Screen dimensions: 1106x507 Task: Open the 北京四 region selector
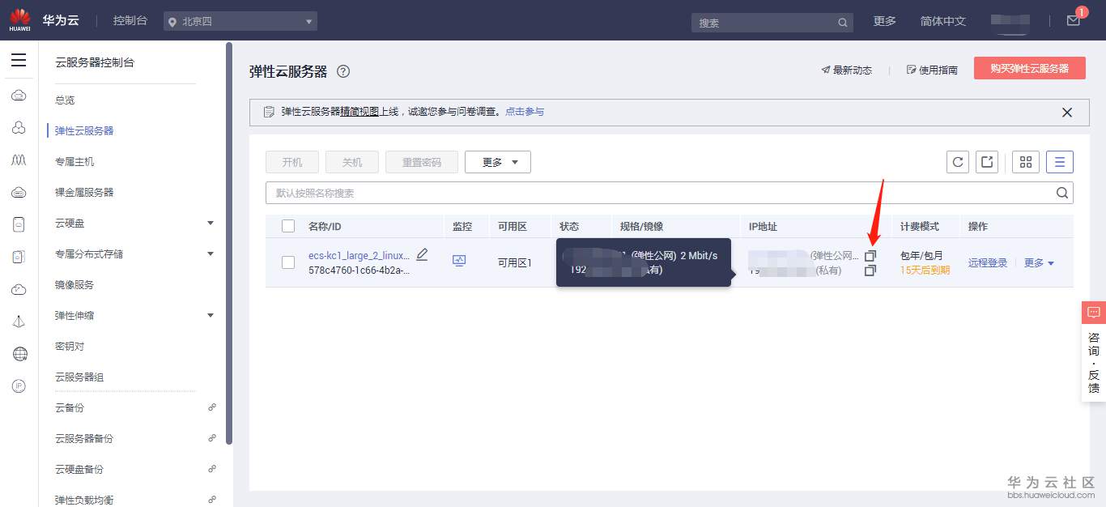coord(240,20)
